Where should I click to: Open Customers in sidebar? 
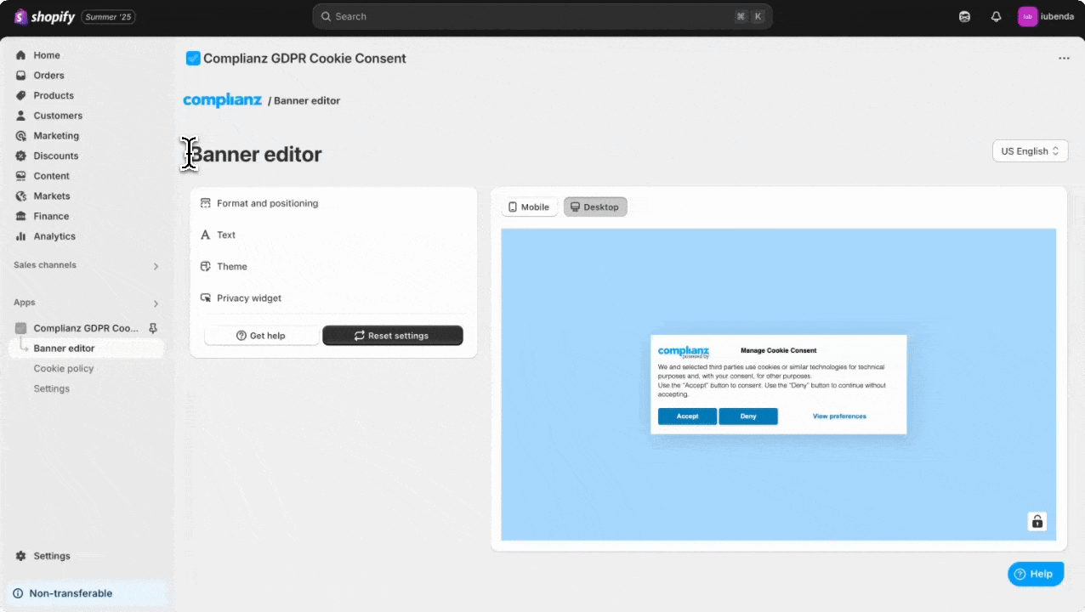(58, 116)
